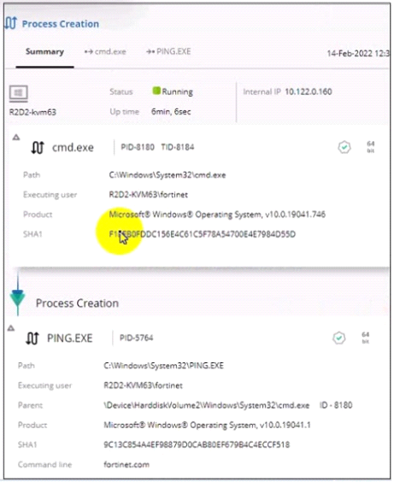Click the 64 bit badge for PING.EXE
Image resolution: width=394 pixels, height=482 pixels.
(x=366, y=338)
